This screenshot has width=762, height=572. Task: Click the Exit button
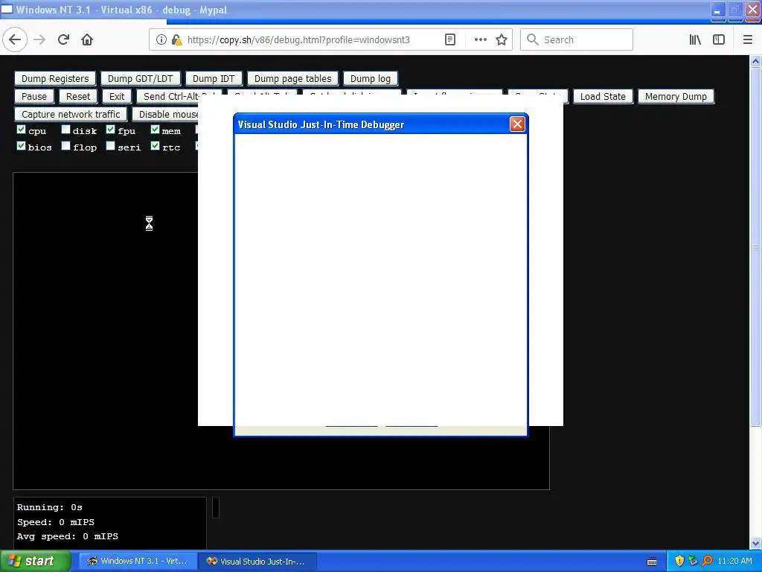pyautogui.click(x=117, y=97)
